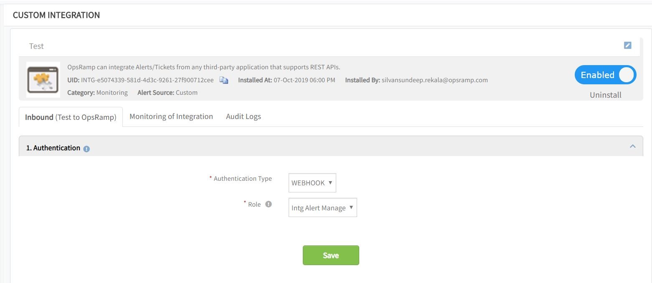Click the edit pencil icon for the Test integration
652x283 pixels.
coord(627,45)
